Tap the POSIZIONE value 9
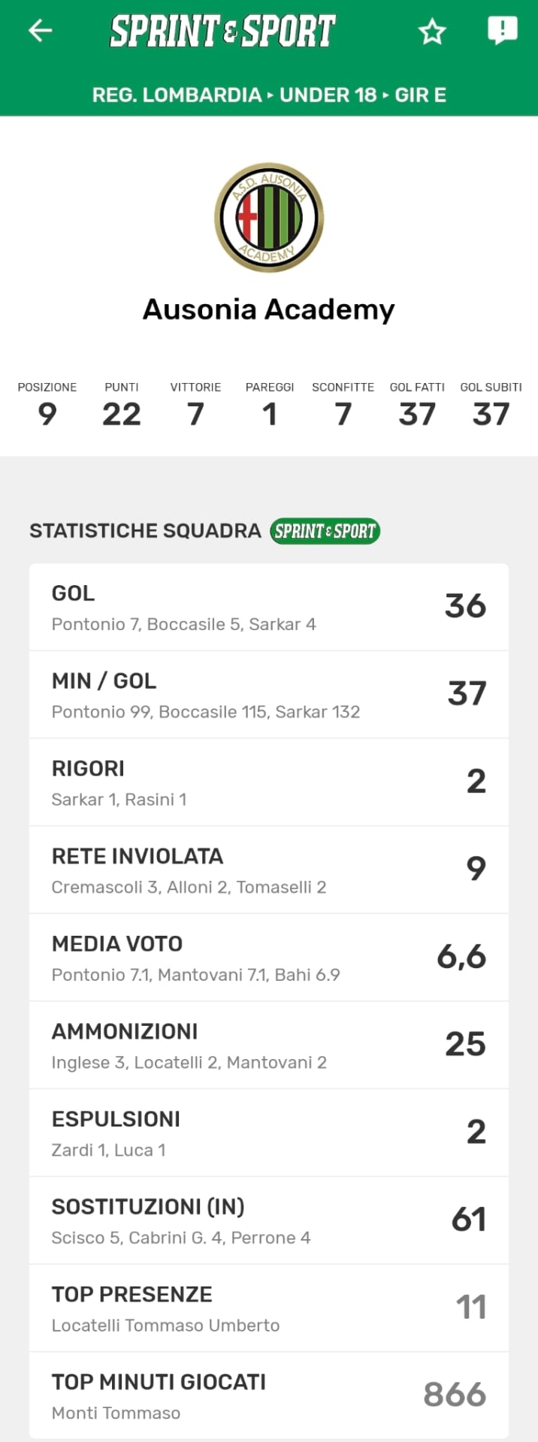This screenshot has height=1442, width=538. click(47, 414)
